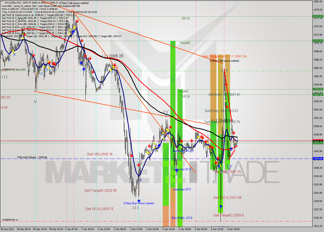Click the 2081.50 price axis value
The image size is (324, 232).
click(318, 1)
